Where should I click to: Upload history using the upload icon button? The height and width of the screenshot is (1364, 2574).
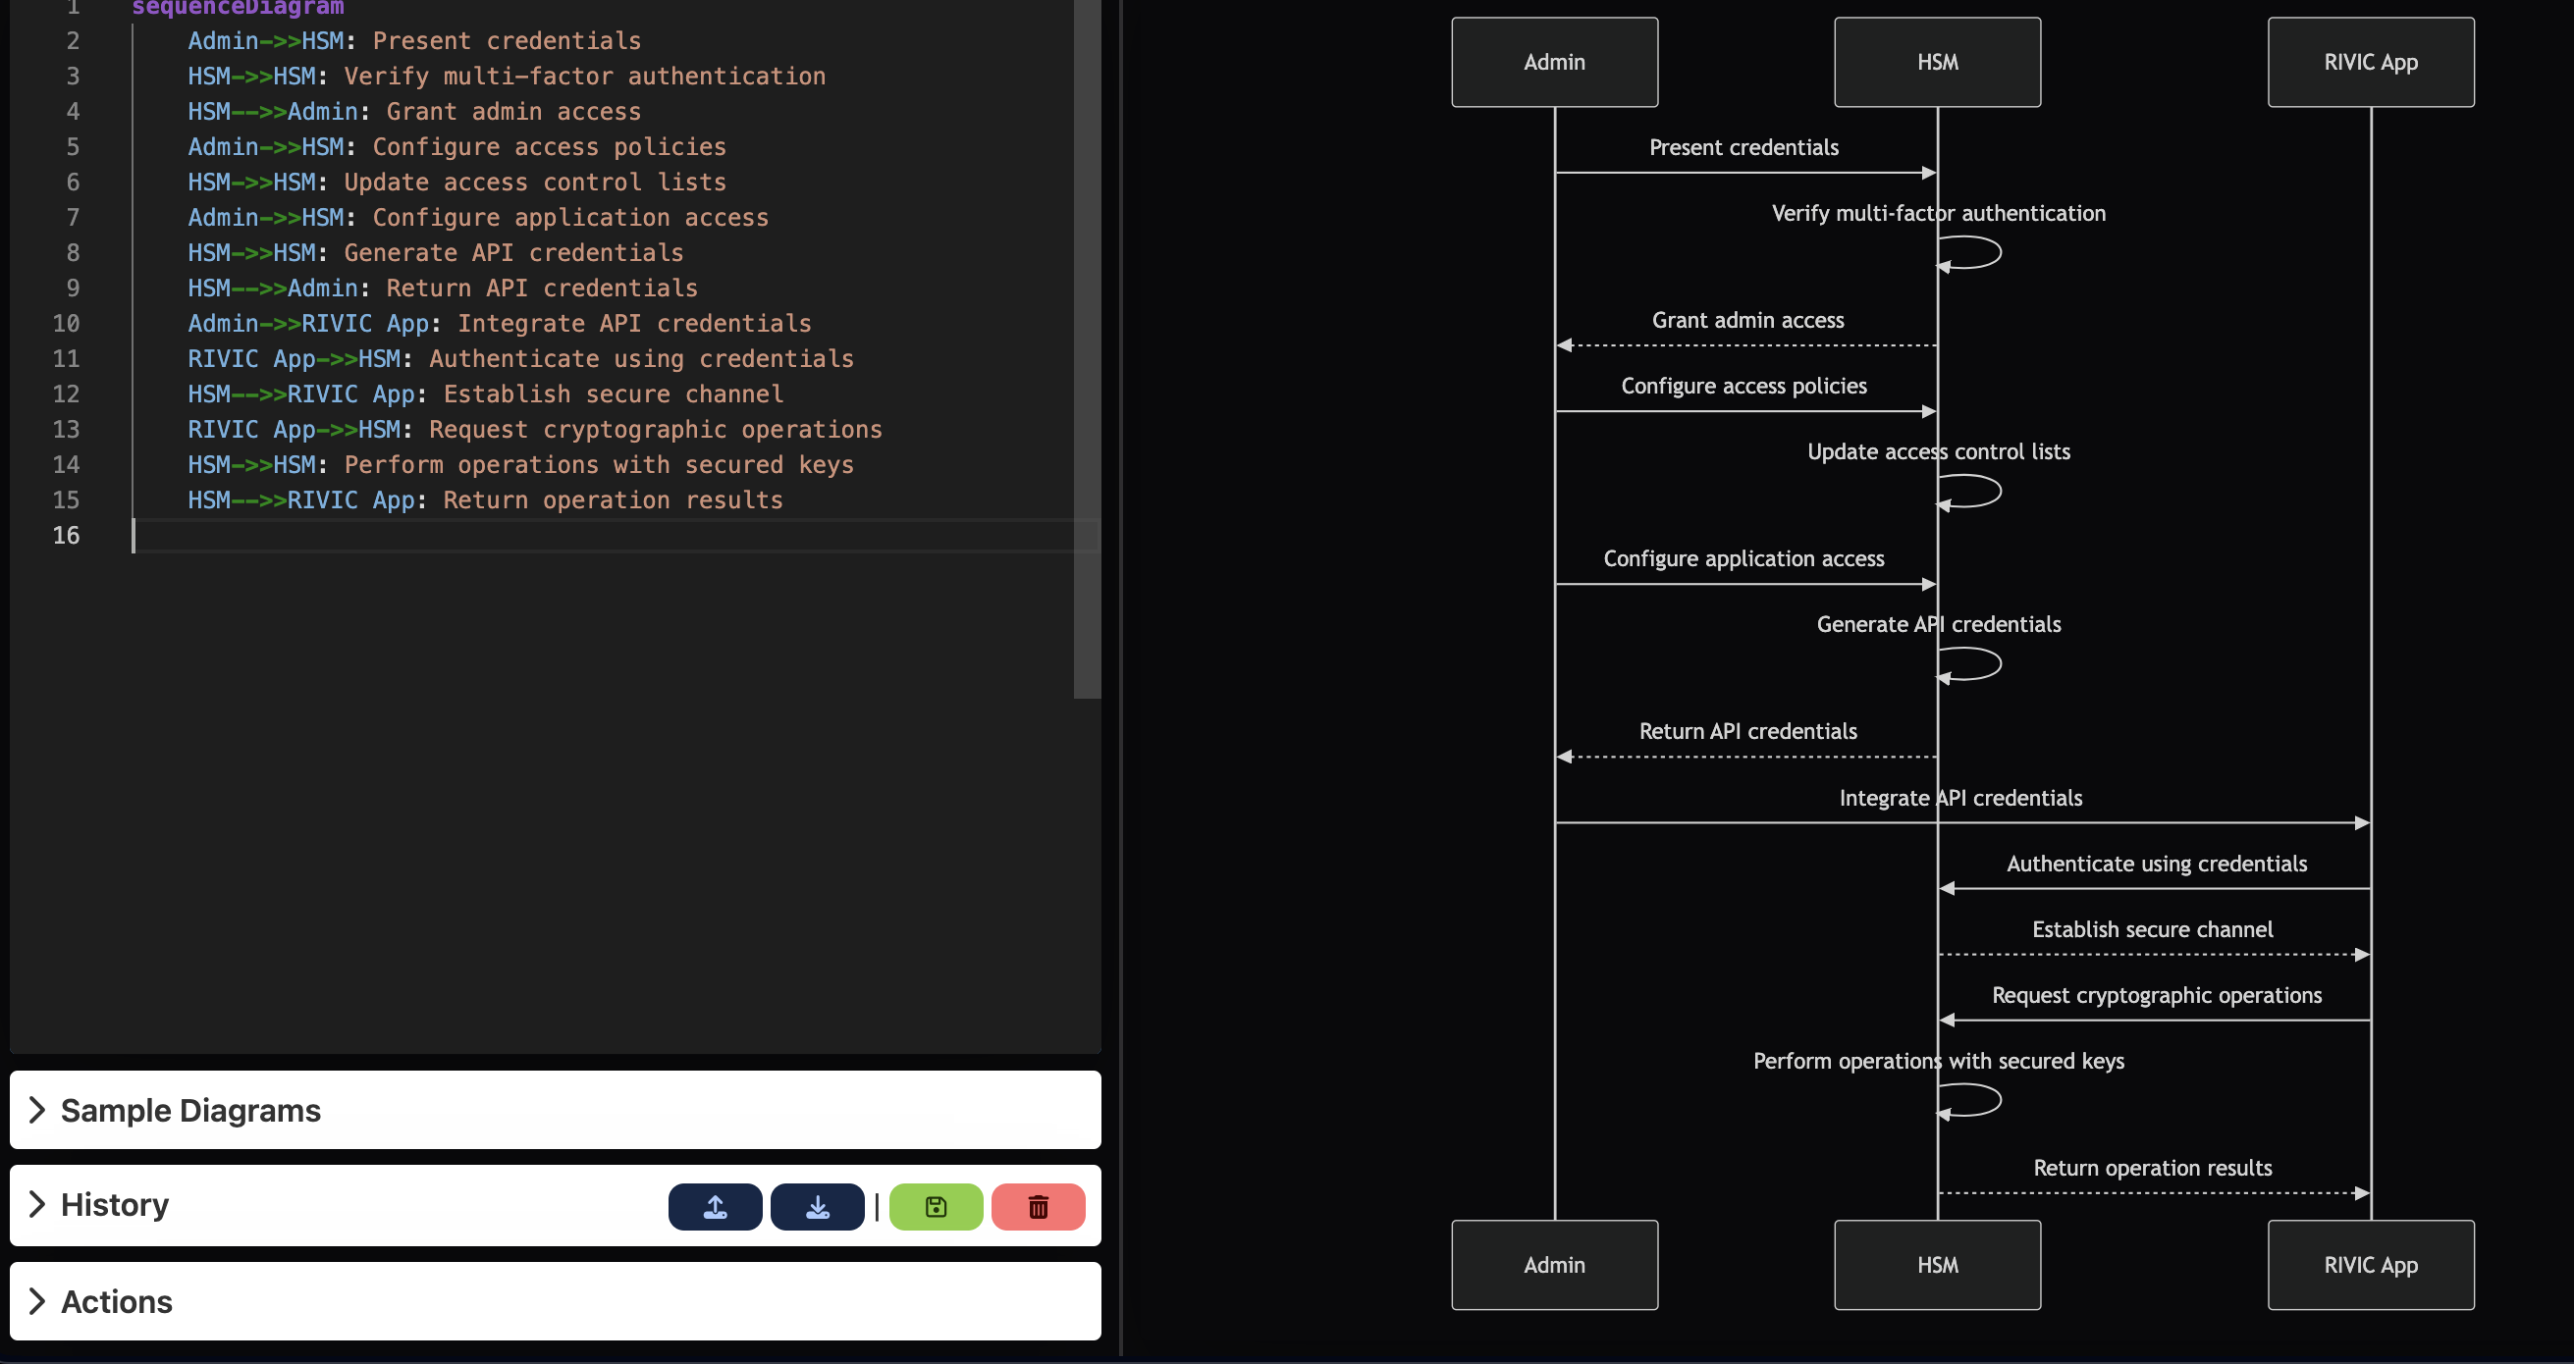(715, 1206)
